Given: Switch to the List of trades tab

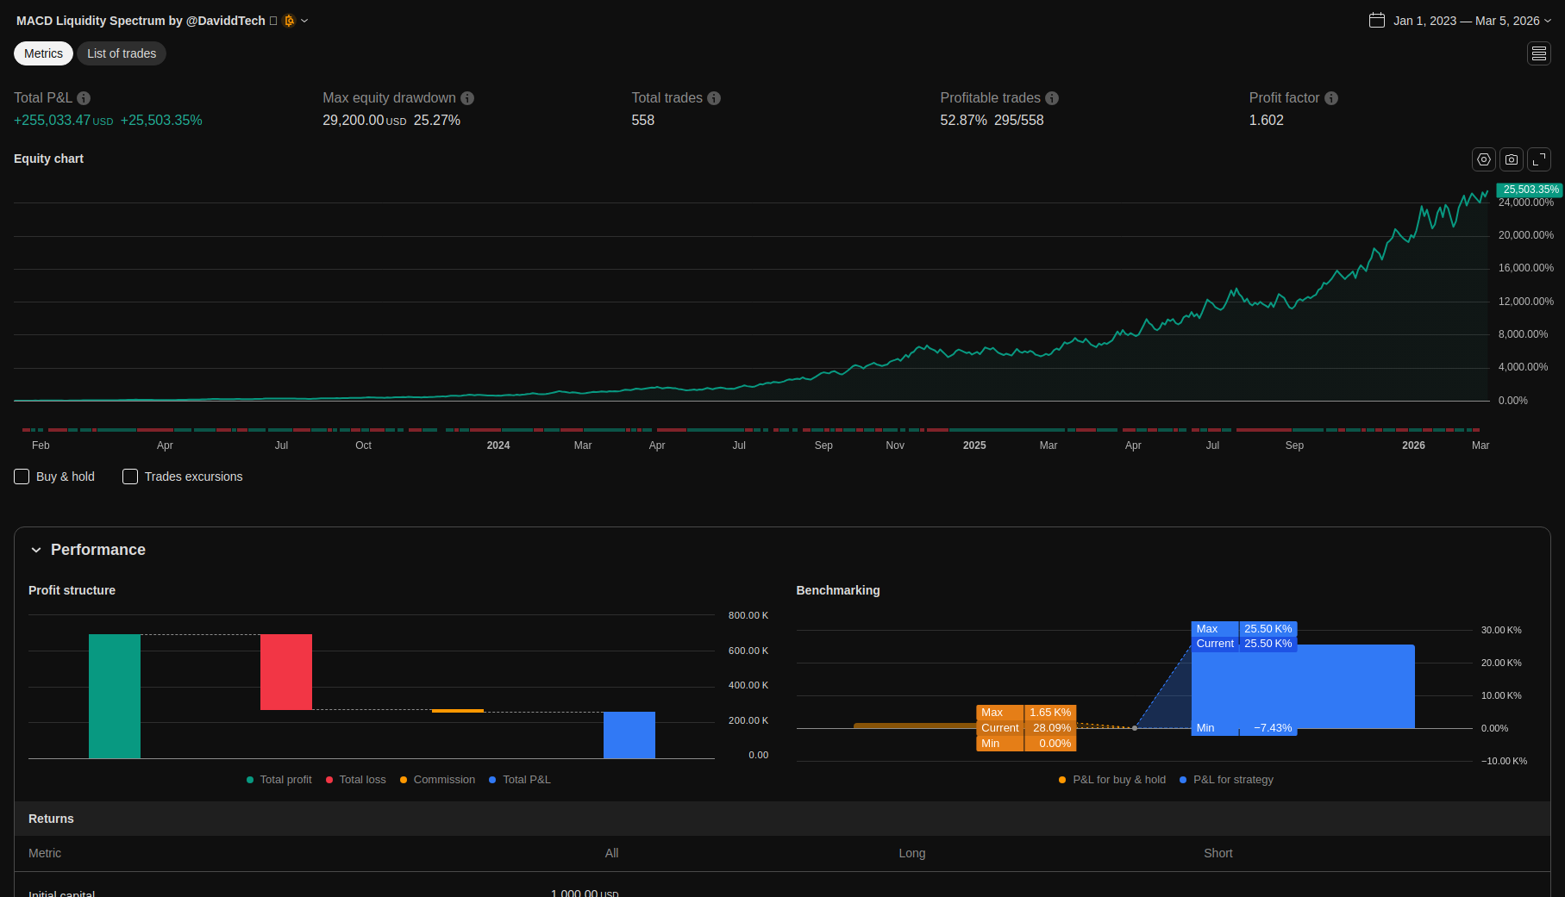Looking at the screenshot, I should click(x=122, y=53).
